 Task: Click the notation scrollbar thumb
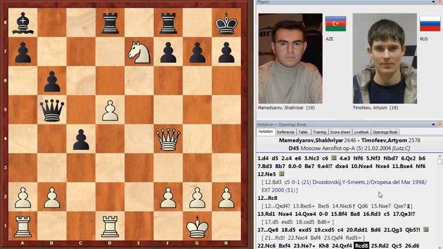point(440,161)
